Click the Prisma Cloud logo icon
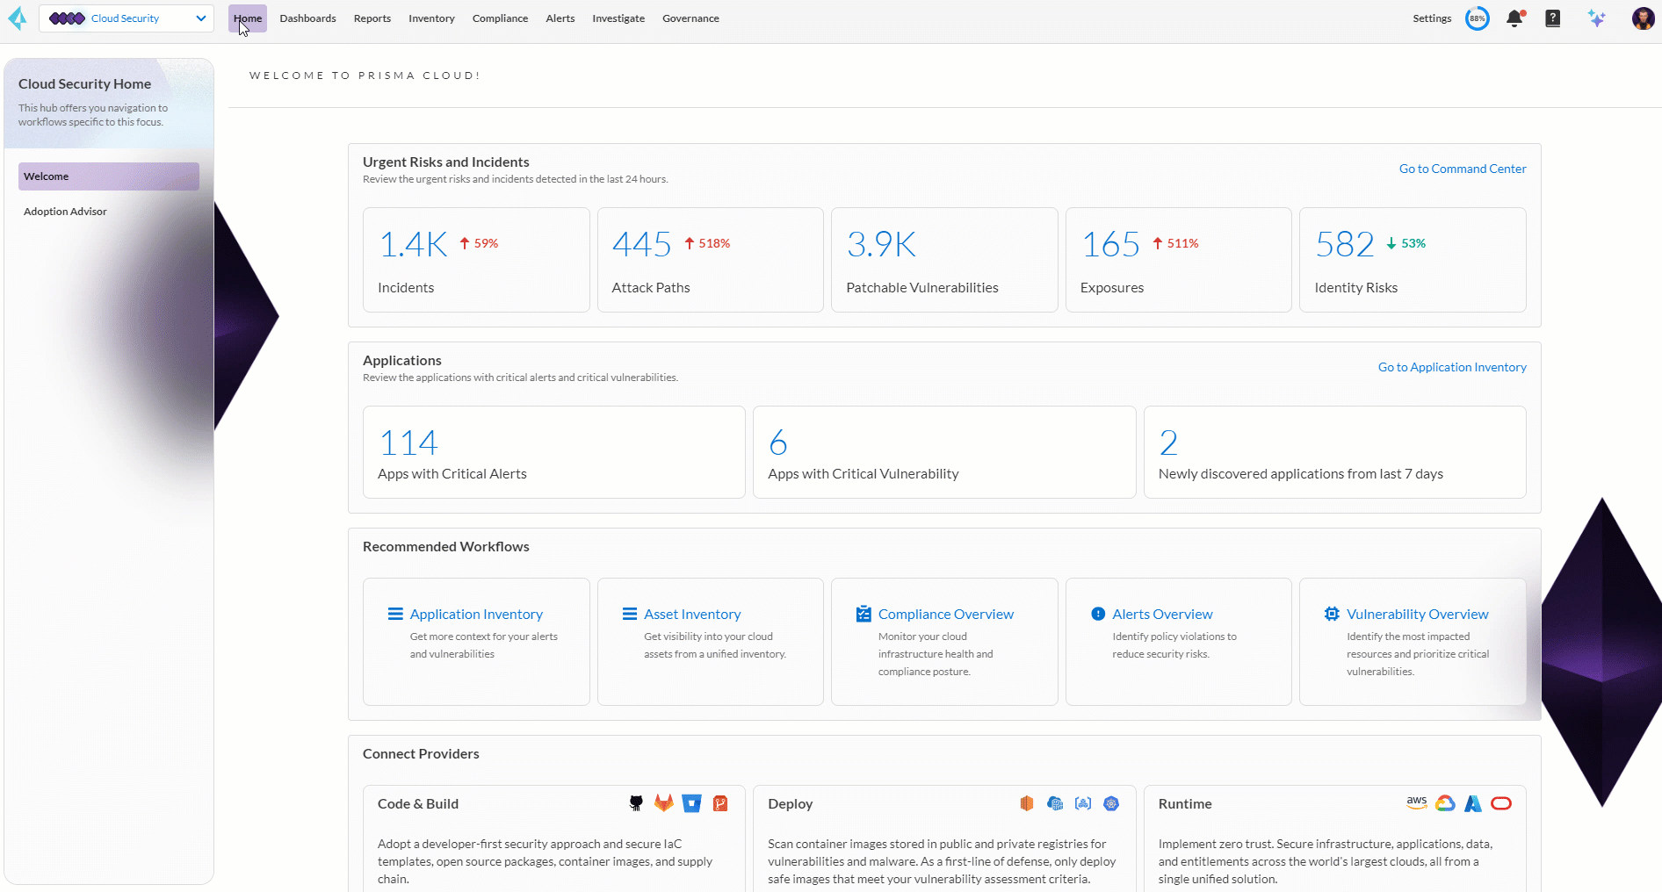The image size is (1662, 892). (18, 18)
